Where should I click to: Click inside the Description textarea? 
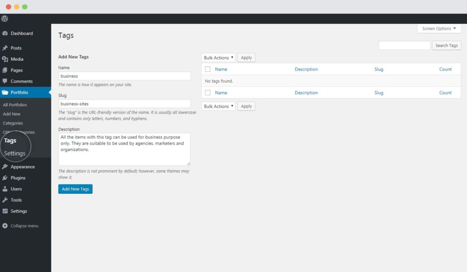click(125, 149)
